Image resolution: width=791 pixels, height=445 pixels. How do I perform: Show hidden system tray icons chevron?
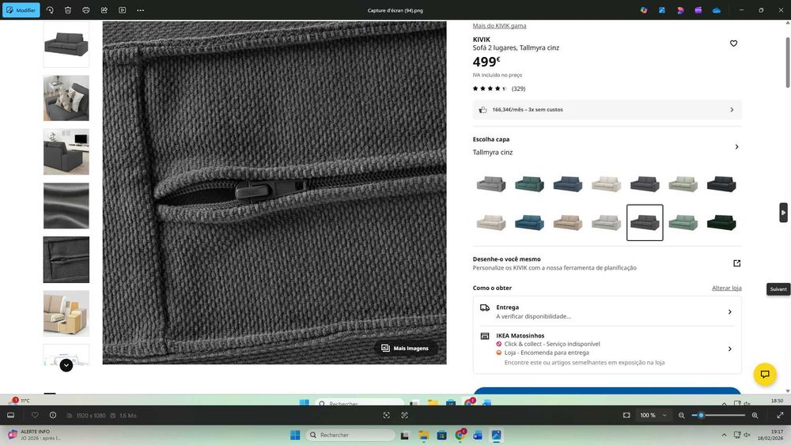click(724, 435)
